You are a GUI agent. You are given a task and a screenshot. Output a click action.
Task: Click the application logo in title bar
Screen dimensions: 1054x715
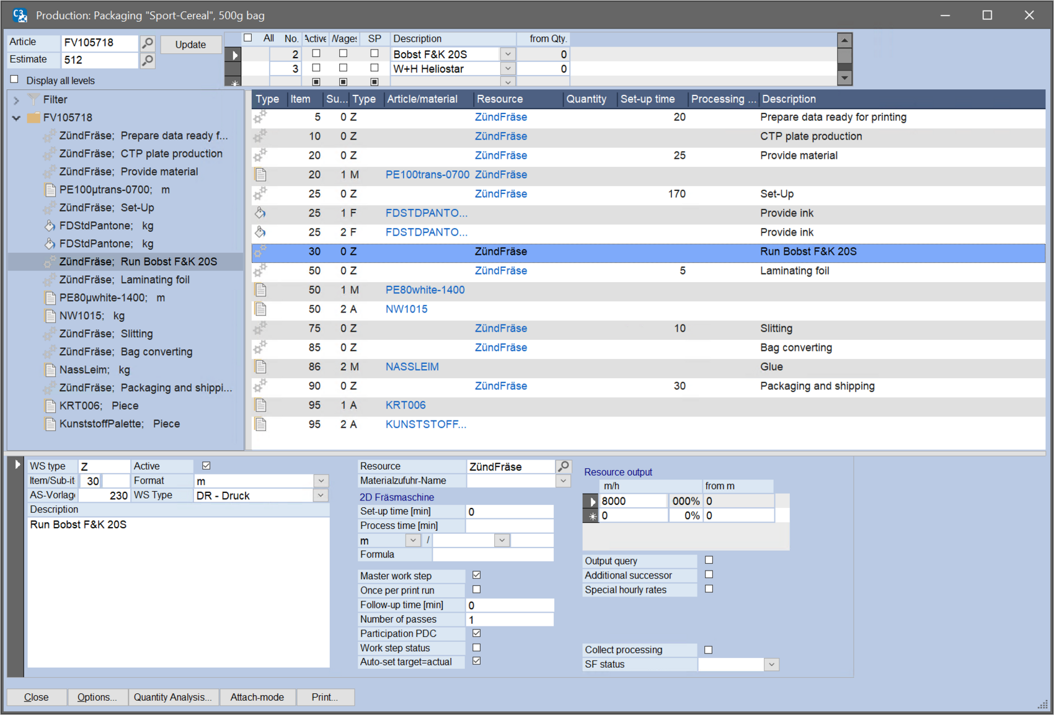point(20,15)
